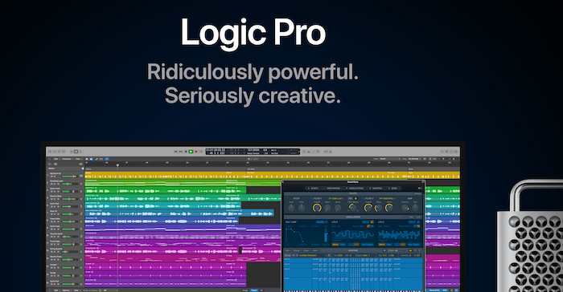This screenshot has height=292, width=563.
Task: Click Amp Volume knob in Sampler
Action: point(405,208)
